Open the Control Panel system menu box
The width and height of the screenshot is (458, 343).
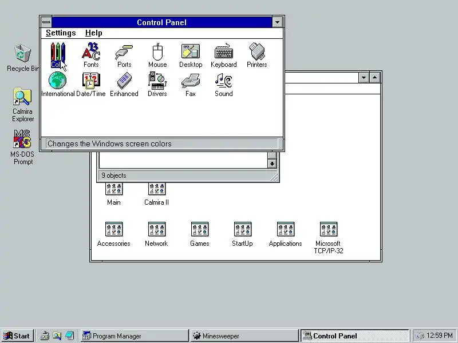pyautogui.click(x=46, y=22)
